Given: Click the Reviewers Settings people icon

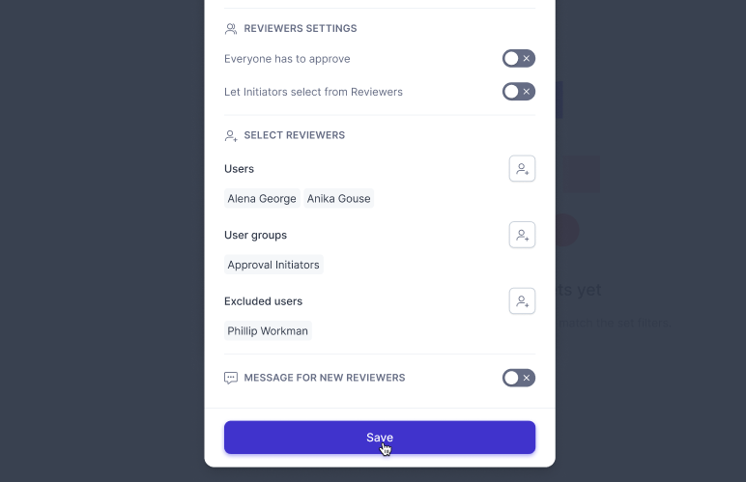Looking at the screenshot, I should (x=231, y=29).
